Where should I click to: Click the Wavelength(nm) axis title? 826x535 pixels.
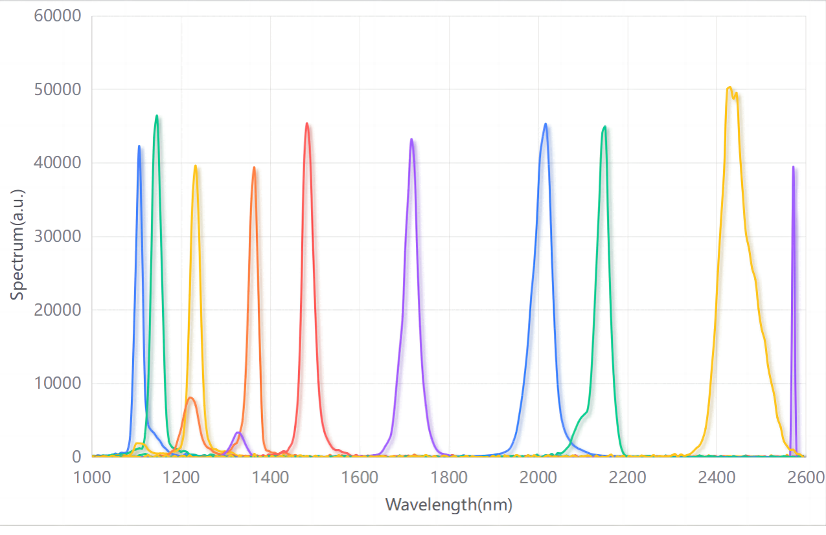click(x=449, y=505)
